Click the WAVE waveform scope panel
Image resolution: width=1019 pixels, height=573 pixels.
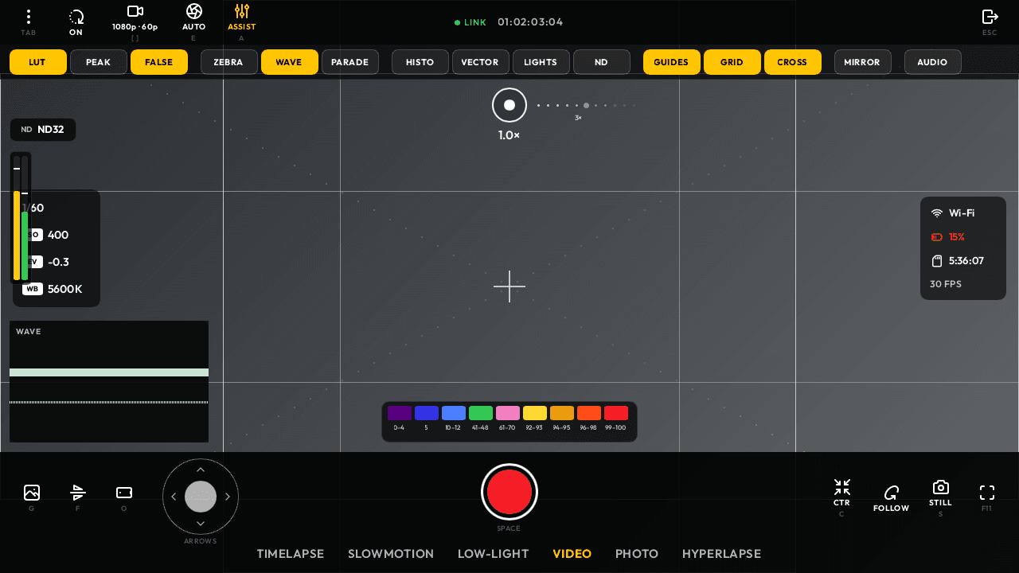click(109, 381)
